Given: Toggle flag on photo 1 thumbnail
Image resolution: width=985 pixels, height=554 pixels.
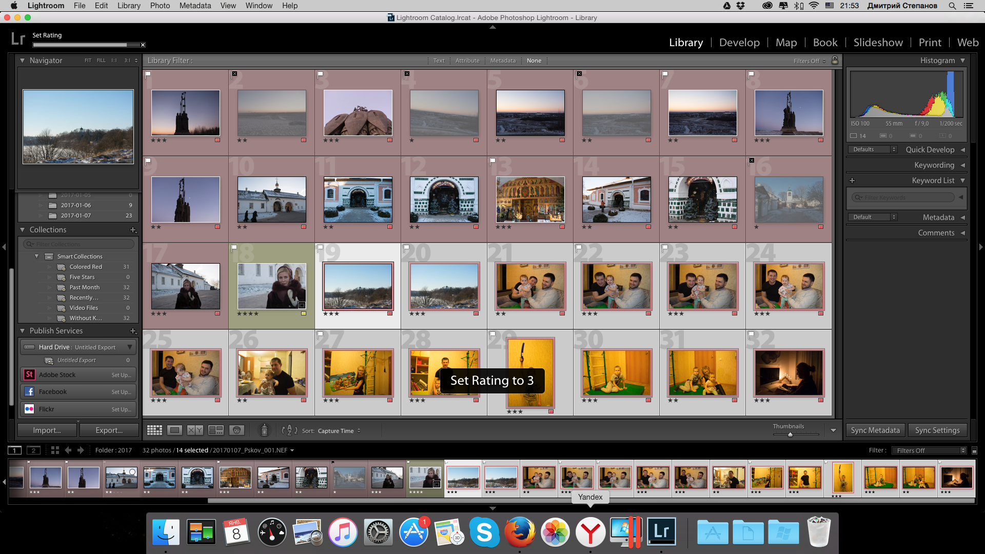Looking at the screenshot, I should [148, 74].
